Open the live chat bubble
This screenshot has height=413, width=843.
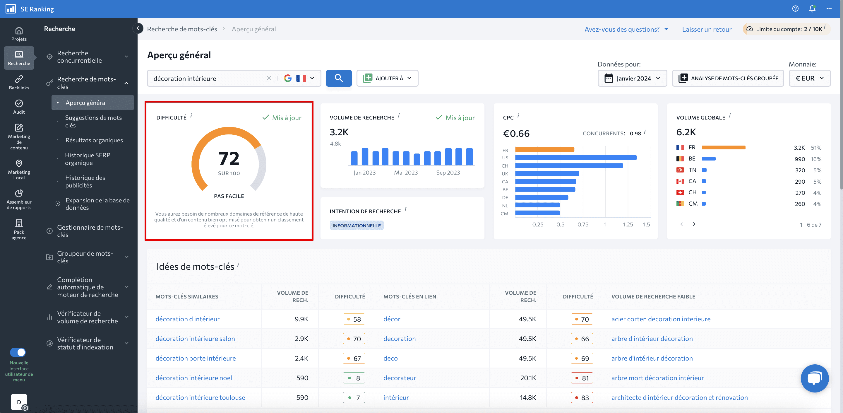pyautogui.click(x=815, y=378)
